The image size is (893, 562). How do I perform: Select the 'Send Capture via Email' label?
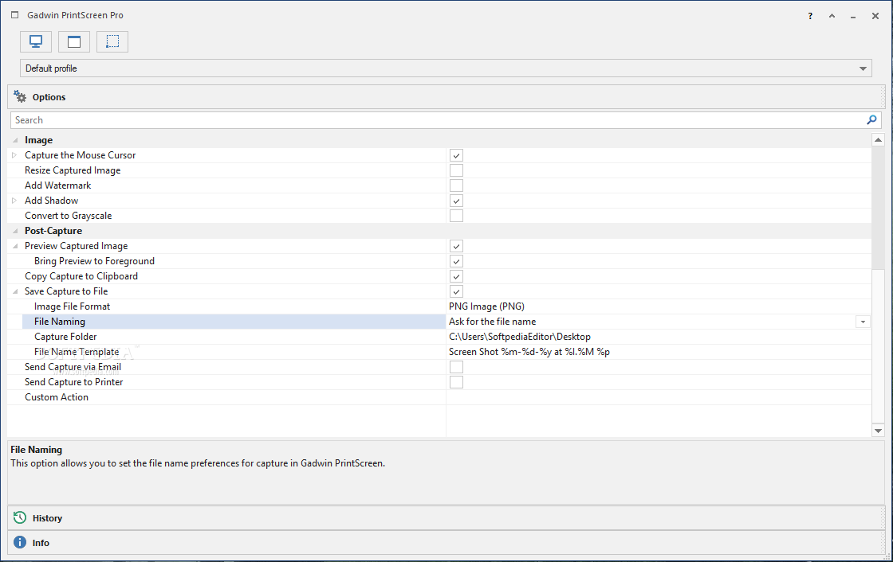73,367
